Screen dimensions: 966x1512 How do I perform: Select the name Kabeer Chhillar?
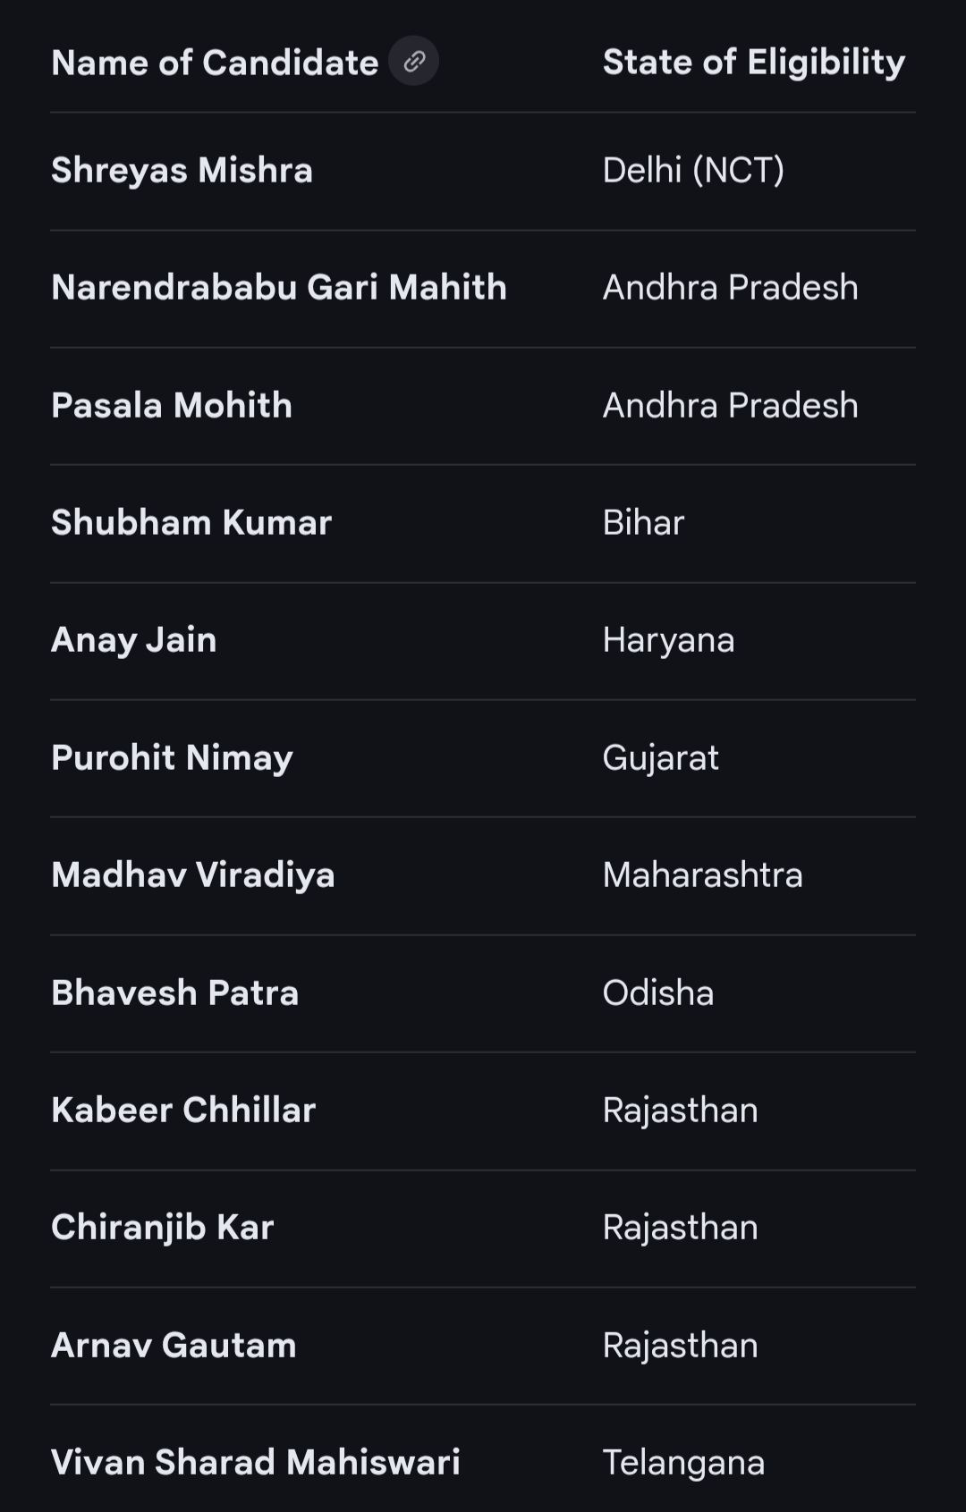pyautogui.click(x=183, y=1110)
